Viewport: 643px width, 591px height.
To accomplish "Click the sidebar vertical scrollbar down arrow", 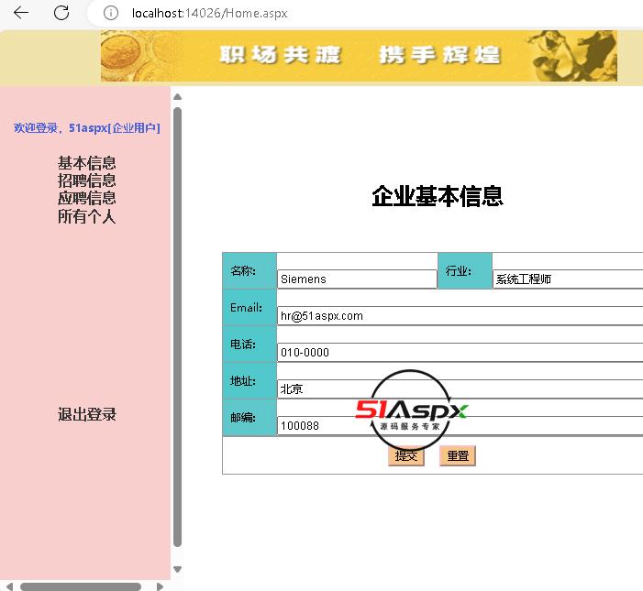I will pos(177,569).
